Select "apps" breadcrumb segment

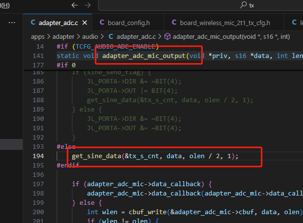37,36
